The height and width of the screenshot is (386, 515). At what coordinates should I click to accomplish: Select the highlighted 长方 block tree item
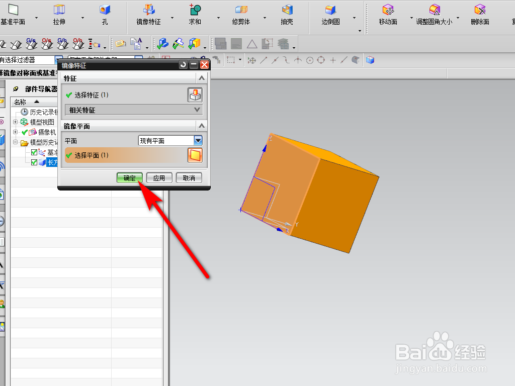click(52, 162)
